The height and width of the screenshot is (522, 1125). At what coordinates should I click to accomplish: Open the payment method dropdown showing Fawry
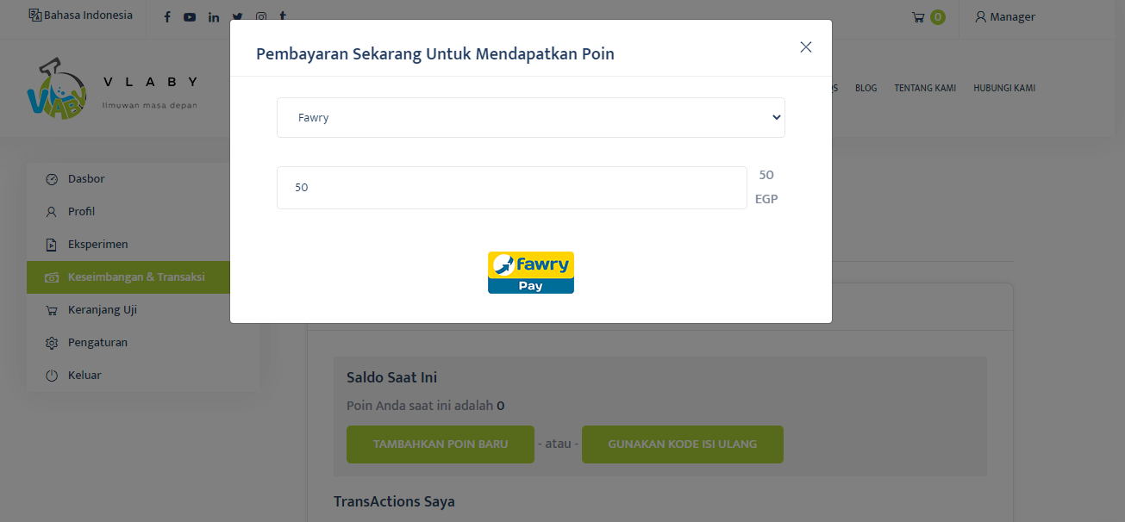(x=530, y=117)
